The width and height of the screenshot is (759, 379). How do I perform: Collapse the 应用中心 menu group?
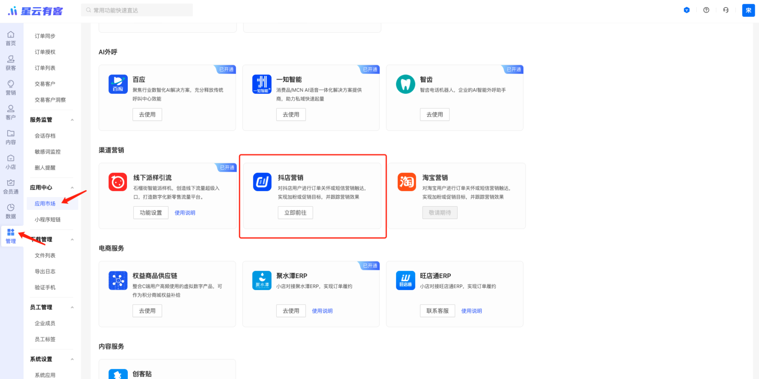pyautogui.click(x=72, y=188)
